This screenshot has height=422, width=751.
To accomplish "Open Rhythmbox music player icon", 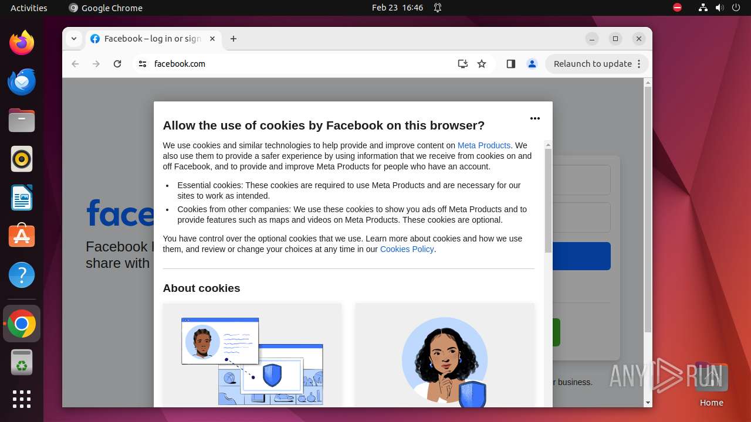I will pos(22,159).
